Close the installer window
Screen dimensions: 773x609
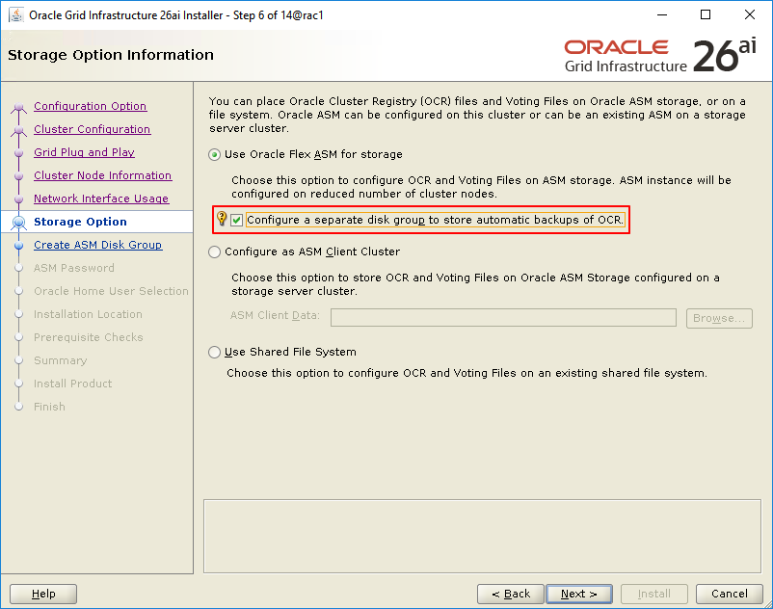pyautogui.click(x=749, y=14)
